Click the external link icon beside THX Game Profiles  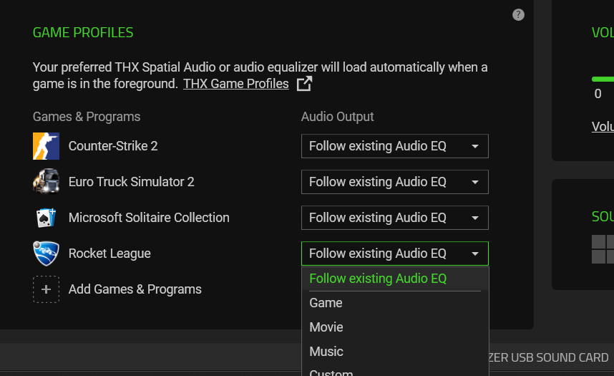pyautogui.click(x=304, y=84)
